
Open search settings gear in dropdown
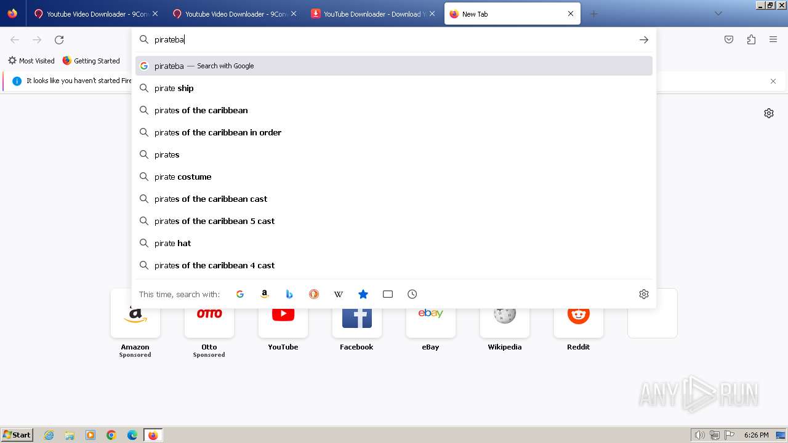(644, 294)
